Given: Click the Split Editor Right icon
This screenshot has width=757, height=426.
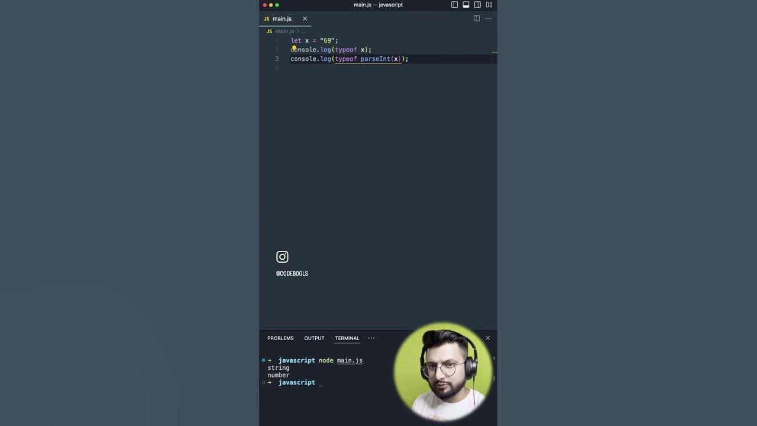Looking at the screenshot, I should pyautogui.click(x=477, y=18).
